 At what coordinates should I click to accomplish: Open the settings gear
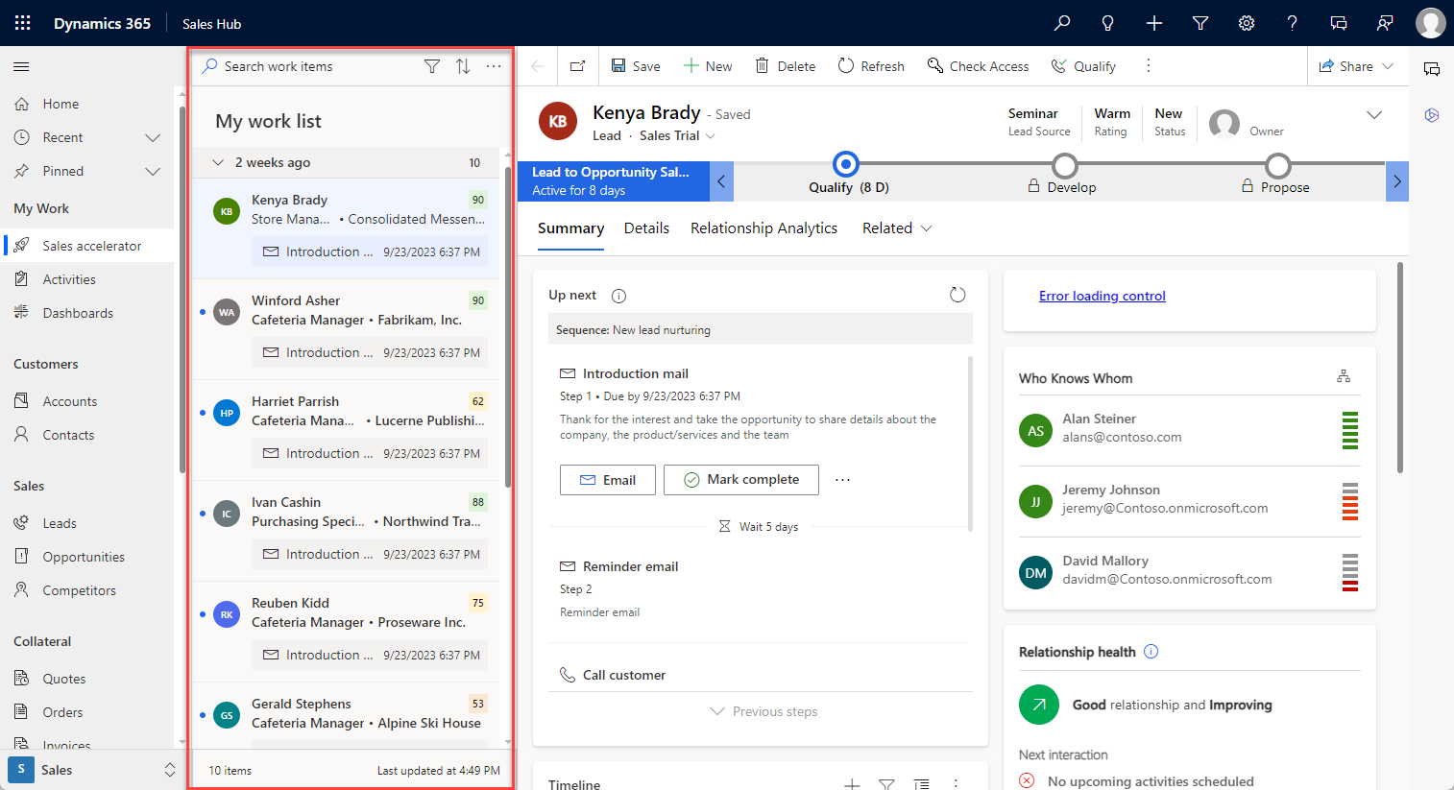click(1247, 23)
